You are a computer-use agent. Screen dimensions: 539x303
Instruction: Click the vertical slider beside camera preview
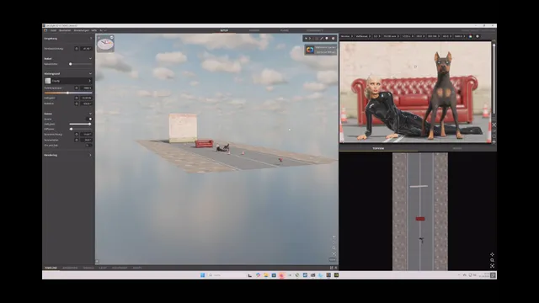pyautogui.click(x=494, y=78)
